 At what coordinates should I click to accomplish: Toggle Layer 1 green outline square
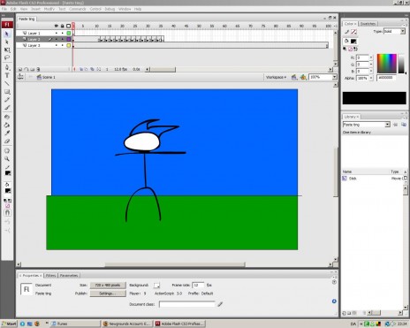[69, 33]
